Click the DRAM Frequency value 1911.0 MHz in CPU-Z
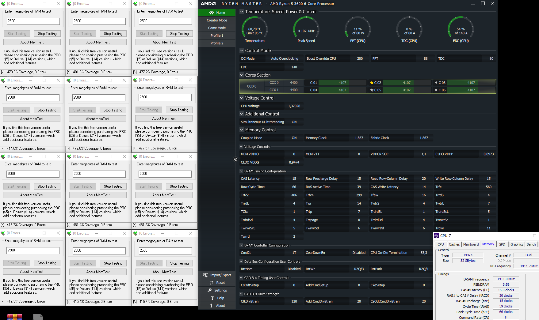Image resolution: width=539 pixels, height=320 pixels. tap(506, 279)
